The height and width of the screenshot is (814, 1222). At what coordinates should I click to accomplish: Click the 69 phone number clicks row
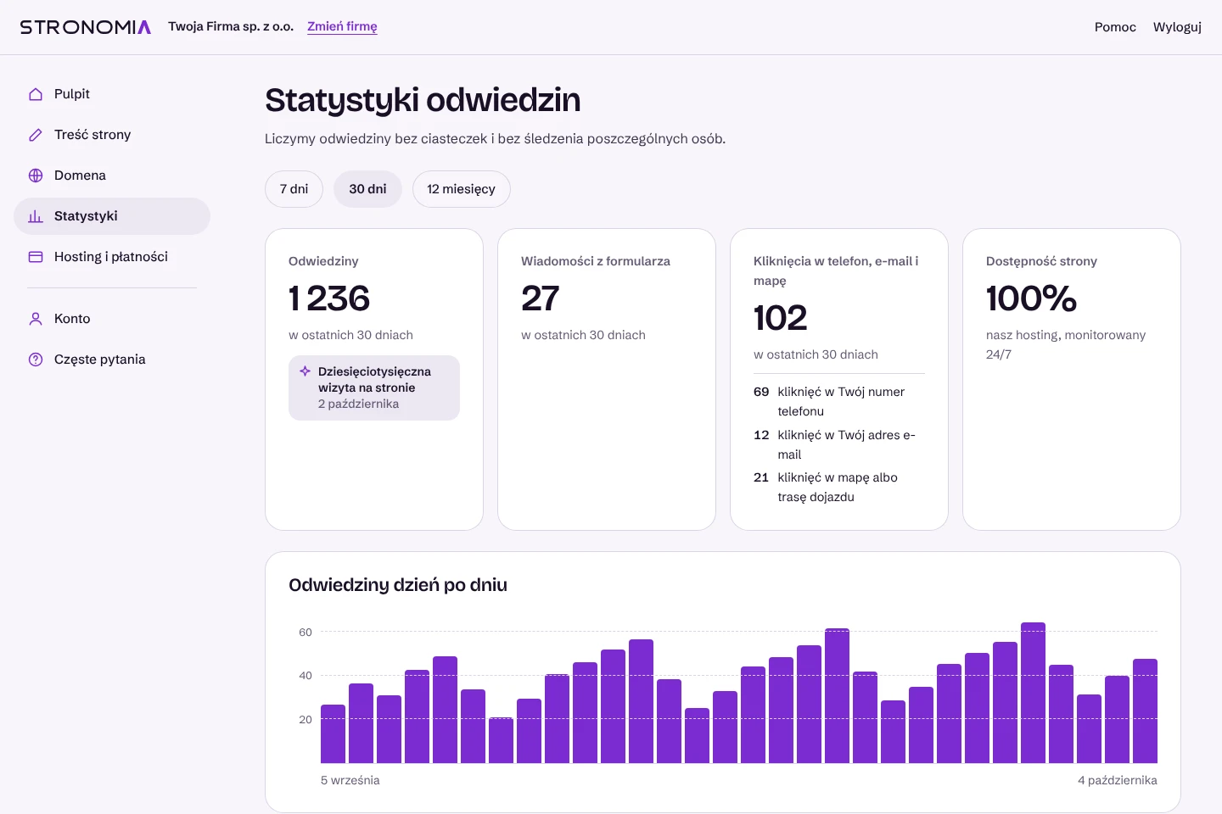click(839, 401)
